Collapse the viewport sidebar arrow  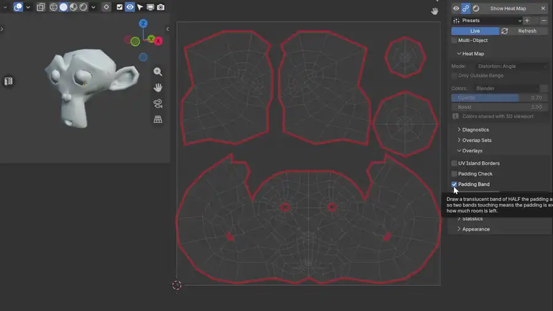[168, 29]
